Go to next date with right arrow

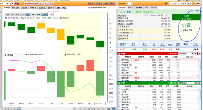(x=186, y=3)
